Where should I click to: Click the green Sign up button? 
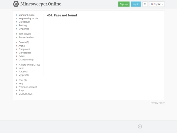point(124,4)
